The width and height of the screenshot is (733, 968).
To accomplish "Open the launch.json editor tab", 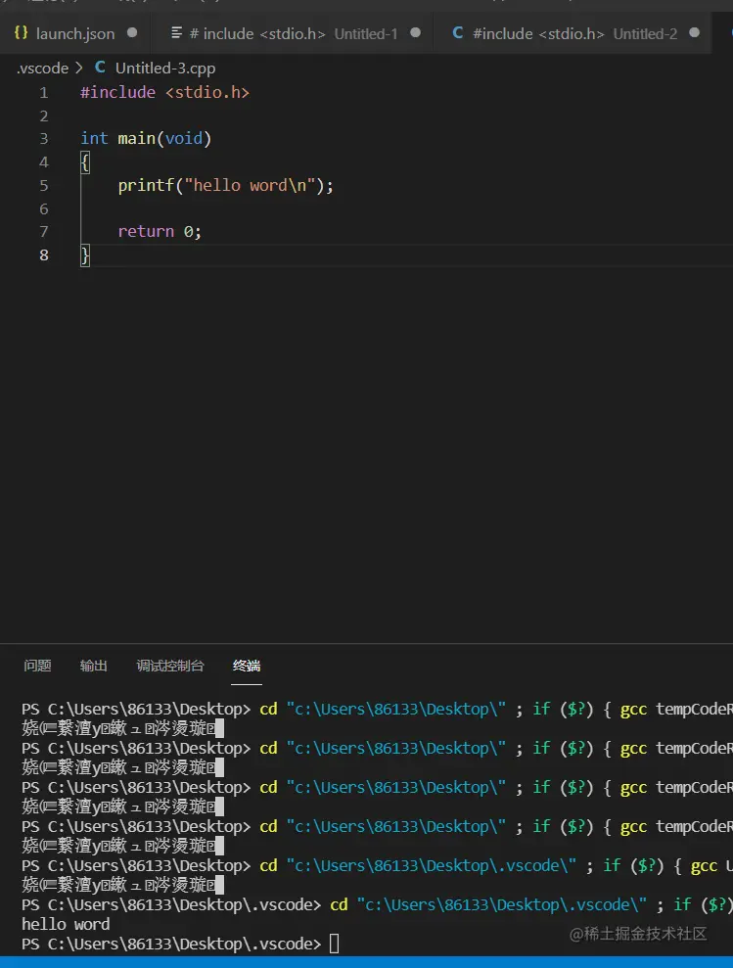I will [x=74, y=33].
